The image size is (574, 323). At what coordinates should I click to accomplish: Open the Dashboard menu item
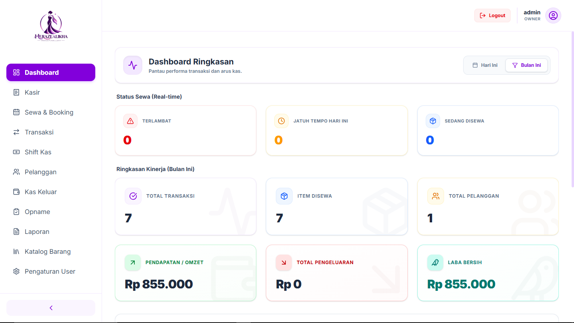tap(51, 72)
